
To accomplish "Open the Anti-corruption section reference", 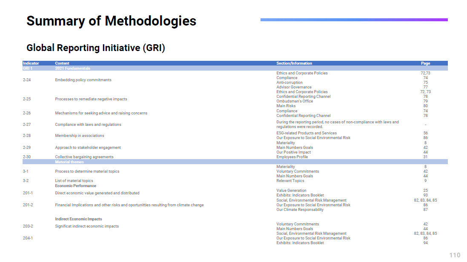I will pos(289,83).
